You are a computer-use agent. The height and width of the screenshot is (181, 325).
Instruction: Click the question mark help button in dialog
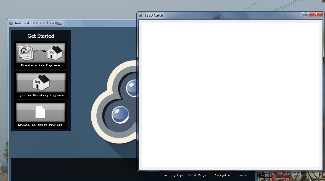click(305, 14)
